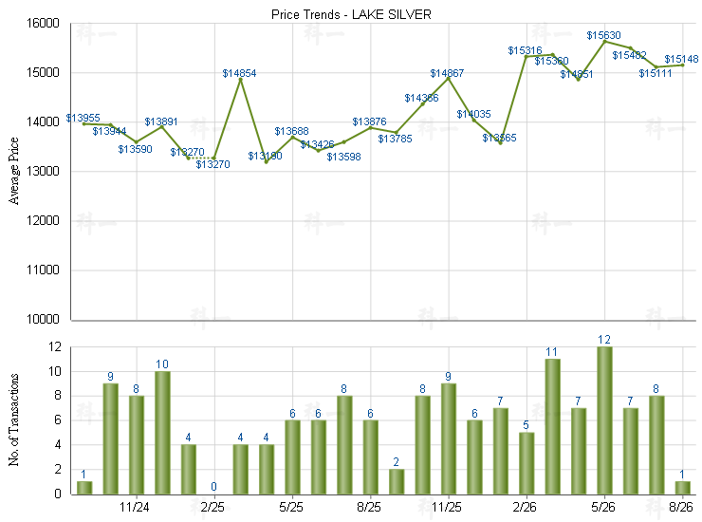The height and width of the screenshot is (522, 702).
Task: Click the bar labeled 10 transactions
Action: pos(162,433)
